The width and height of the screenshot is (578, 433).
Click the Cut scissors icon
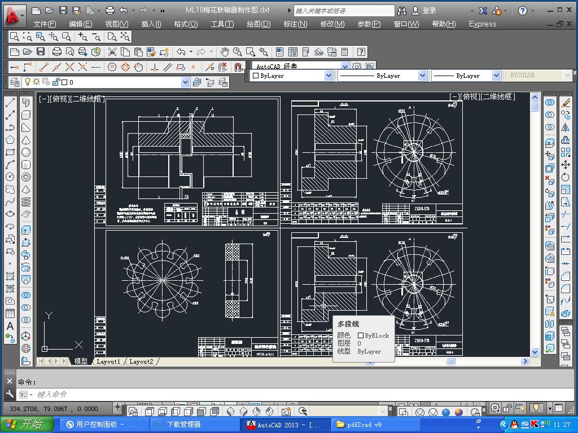(112, 52)
